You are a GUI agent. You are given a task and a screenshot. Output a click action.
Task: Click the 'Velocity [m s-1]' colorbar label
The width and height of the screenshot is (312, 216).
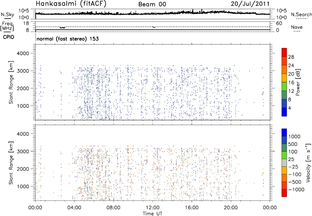[308, 163]
